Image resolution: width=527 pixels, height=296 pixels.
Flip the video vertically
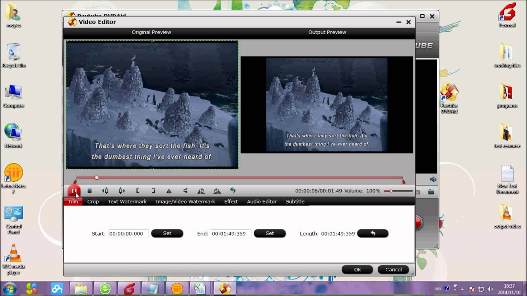click(185, 191)
